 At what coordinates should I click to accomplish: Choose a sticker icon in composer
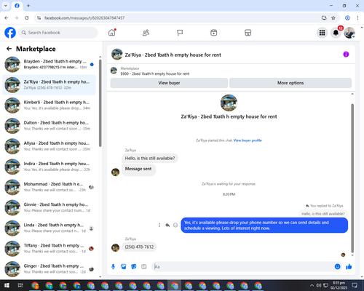134,267
